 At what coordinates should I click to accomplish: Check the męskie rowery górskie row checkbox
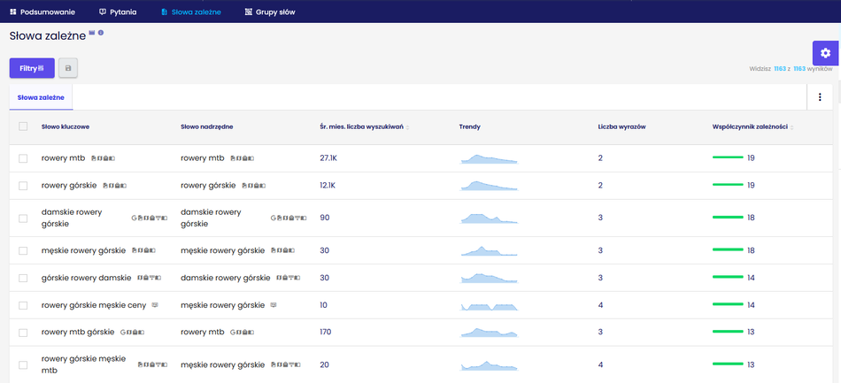point(23,250)
